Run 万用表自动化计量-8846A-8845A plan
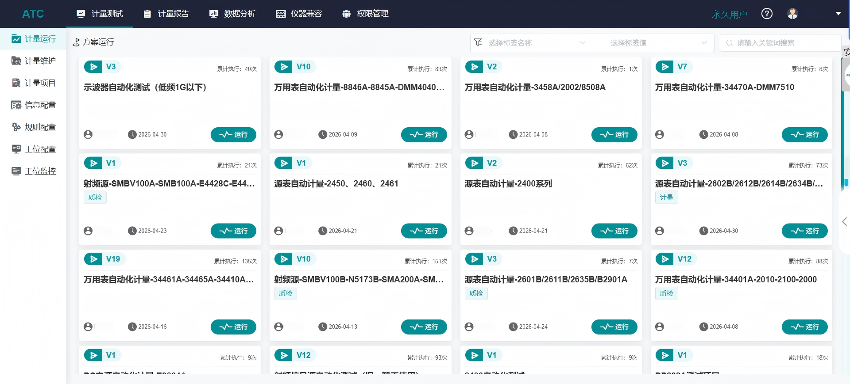Screen dimensions: 850x384 (x=424, y=135)
